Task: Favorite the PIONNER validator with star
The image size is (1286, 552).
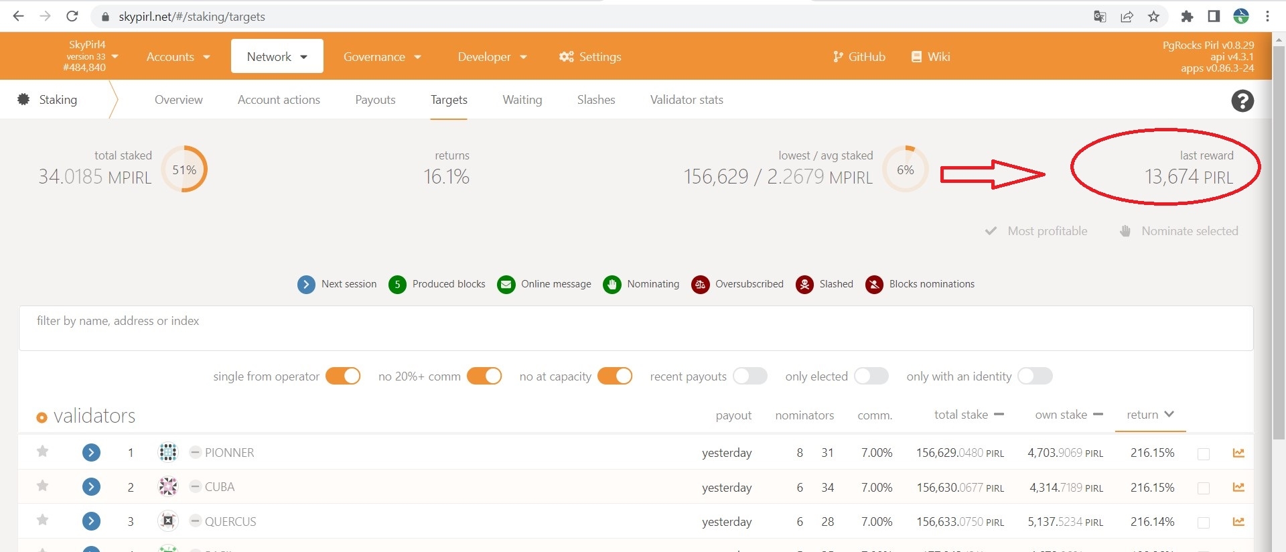Action: coord(42,452)
